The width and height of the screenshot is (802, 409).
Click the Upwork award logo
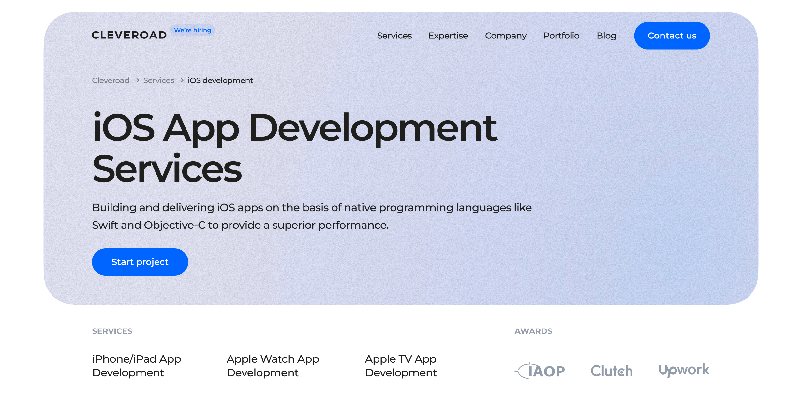click(x=685, y=370)
